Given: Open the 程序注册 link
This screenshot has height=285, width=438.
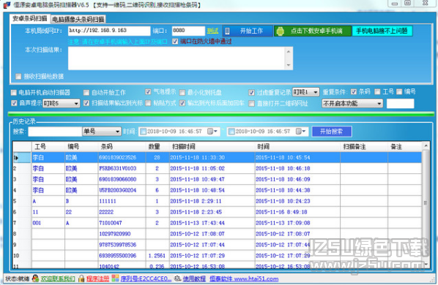Looking at the screenshot, I should point(97,278).
